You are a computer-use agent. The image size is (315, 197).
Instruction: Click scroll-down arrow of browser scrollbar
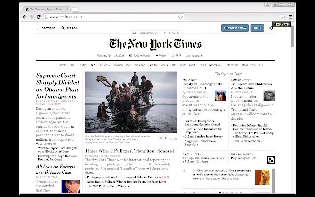(x=293, y=191)
